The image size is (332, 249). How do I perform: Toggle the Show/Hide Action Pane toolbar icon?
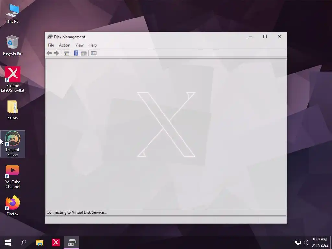[x=84, y=53]
